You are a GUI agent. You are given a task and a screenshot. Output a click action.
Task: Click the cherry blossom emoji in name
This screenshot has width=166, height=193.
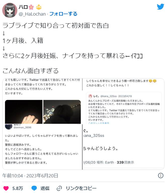(31, 7)
